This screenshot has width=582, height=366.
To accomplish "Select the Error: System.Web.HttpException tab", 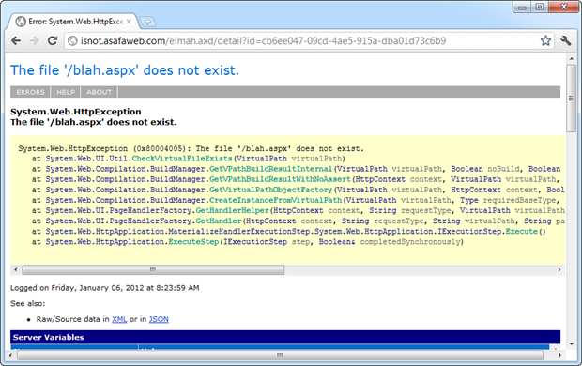I will 72,22.
